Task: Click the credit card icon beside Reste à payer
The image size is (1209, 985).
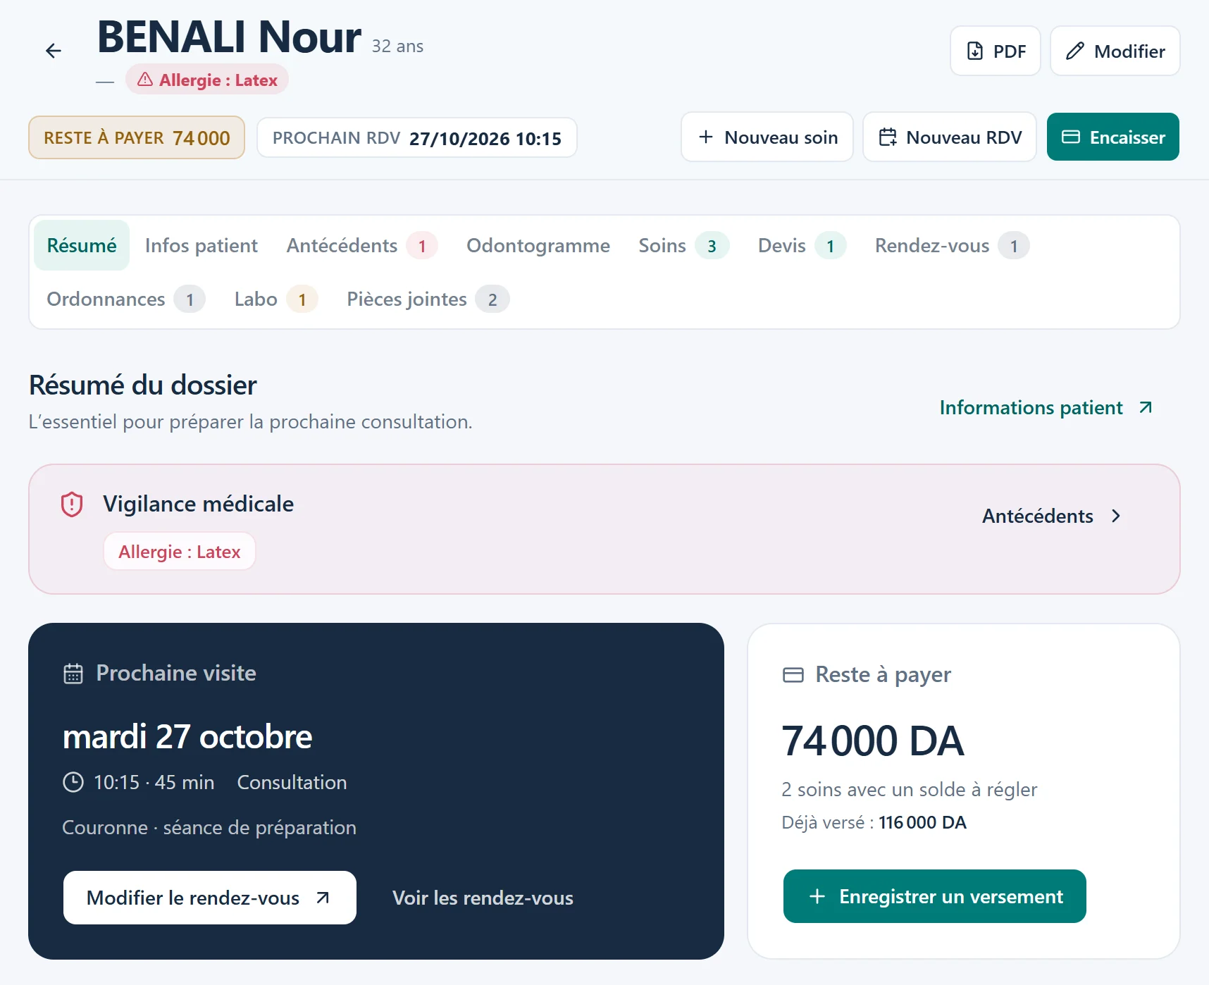Action: point(793,675)
